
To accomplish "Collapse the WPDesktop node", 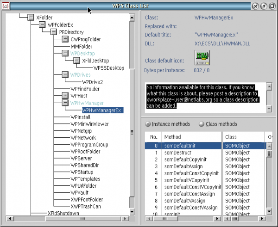I will coord(65,54).
